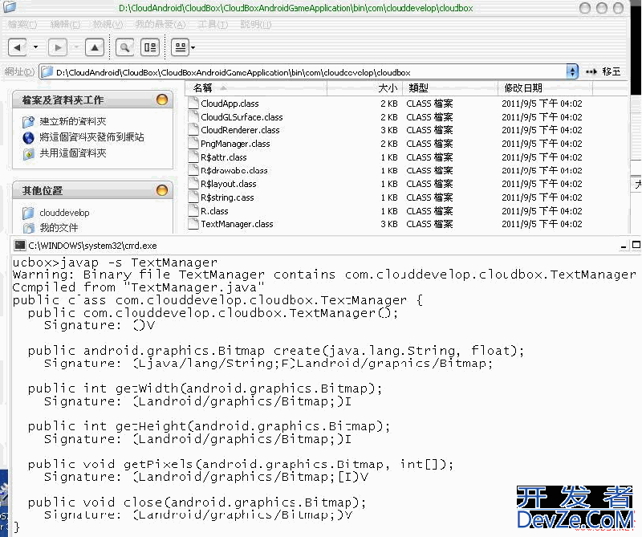Click the Back navigation button

(18, 47)
